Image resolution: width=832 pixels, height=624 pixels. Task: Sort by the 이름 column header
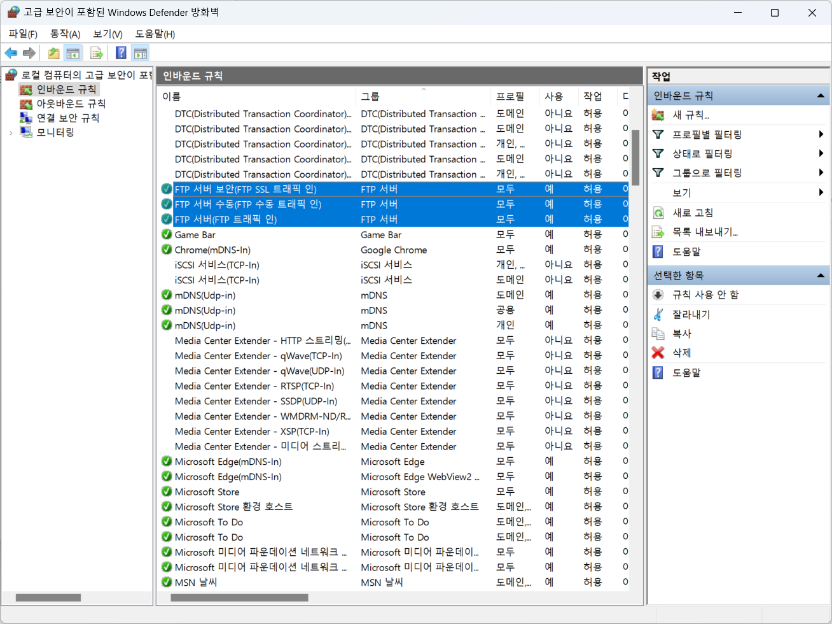coord(257,96)
